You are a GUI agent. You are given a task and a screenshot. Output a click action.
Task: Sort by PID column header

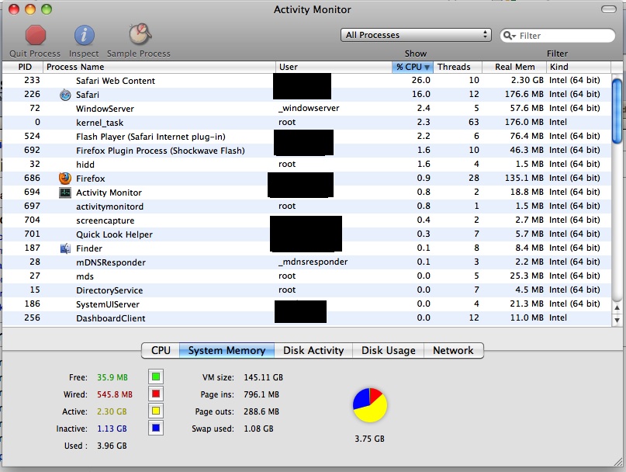point(22,67)
